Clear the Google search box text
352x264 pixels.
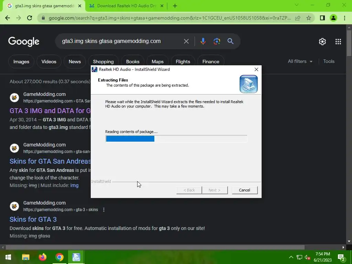(186, 41)
